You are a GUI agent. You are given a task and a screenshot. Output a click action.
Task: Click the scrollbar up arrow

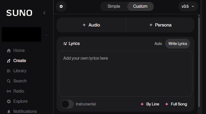(199, 16)
